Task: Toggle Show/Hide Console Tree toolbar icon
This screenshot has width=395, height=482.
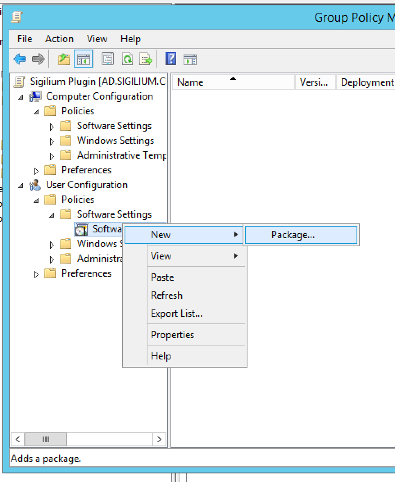Action: click(83, 59)
